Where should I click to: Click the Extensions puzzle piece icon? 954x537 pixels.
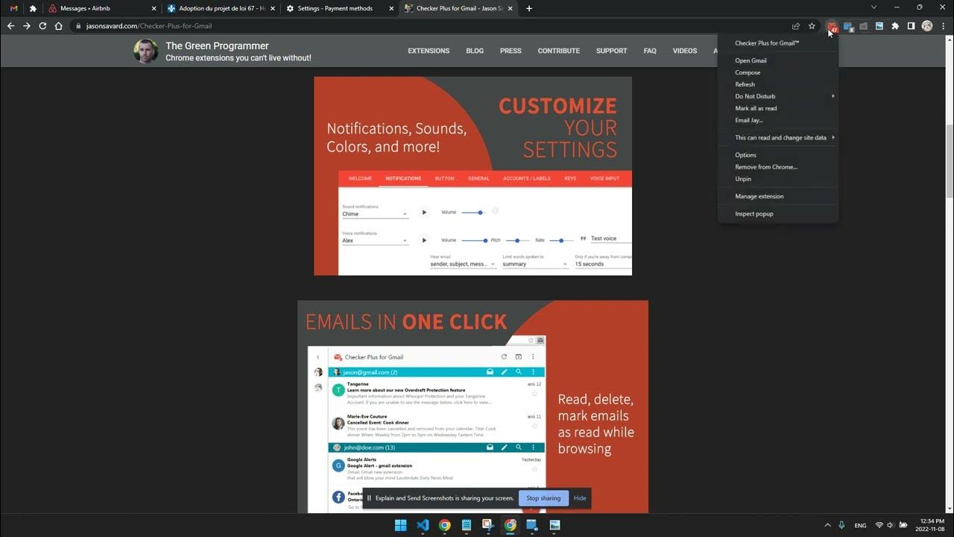pyautogui.click(x=894, y=25)
